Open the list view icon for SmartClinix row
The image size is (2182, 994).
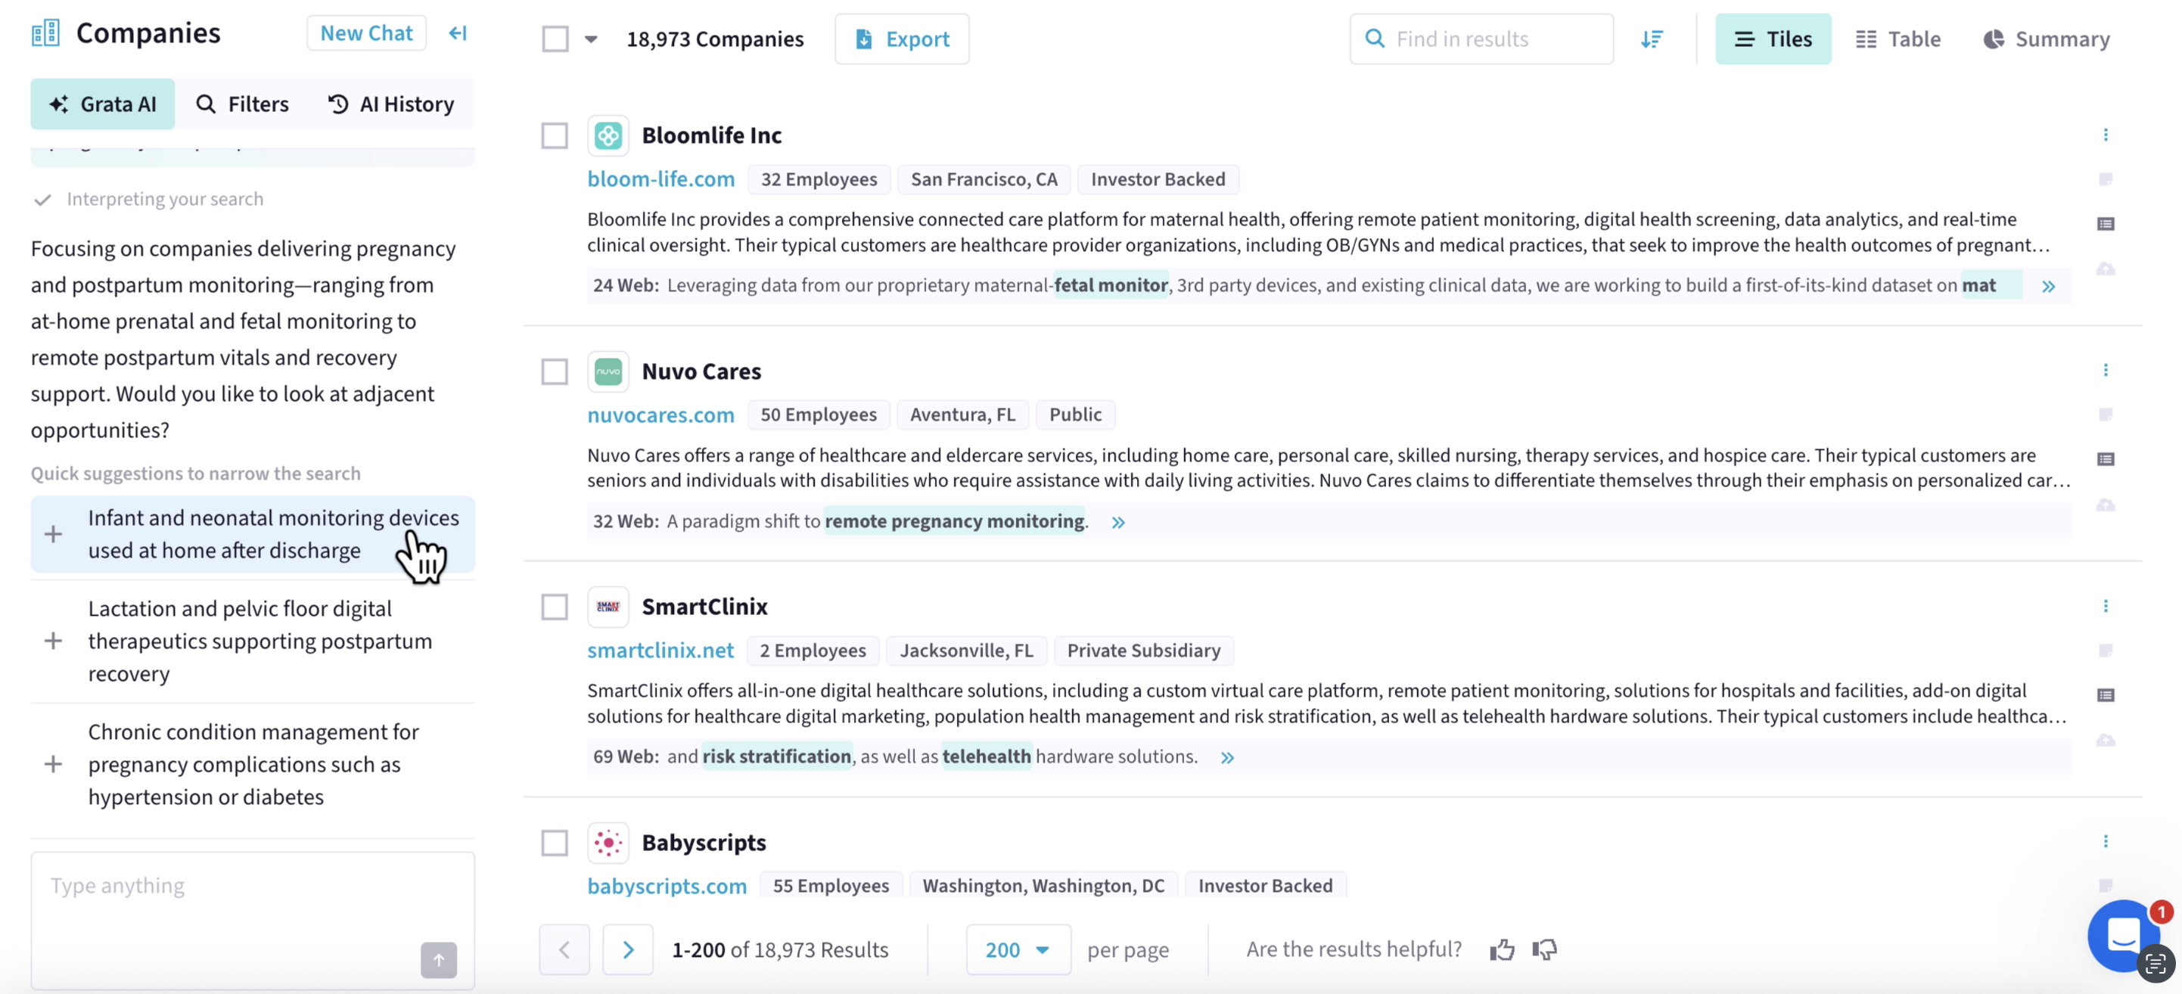(x=2106, y=694)
